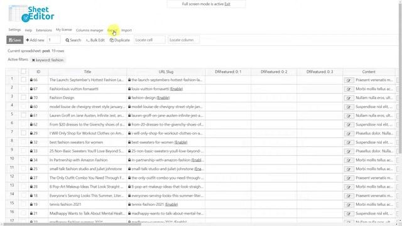Click the Save button
Viewport: 402px width, 226px height.
pos(15,40)
